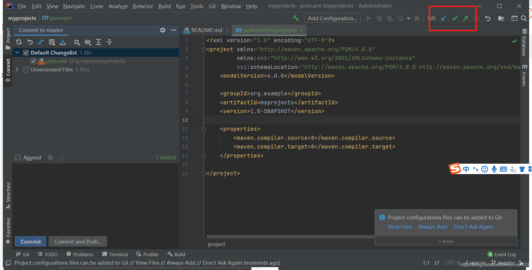The height and width of the screenshot is (270, 532).
Task: Click Collapse All icon in Commit toolbar
Action: (x=109, y=42)
